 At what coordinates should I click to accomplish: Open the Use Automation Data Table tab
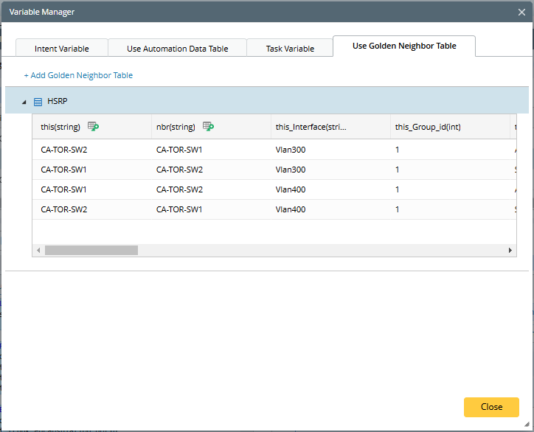click(x=177, y=49)
